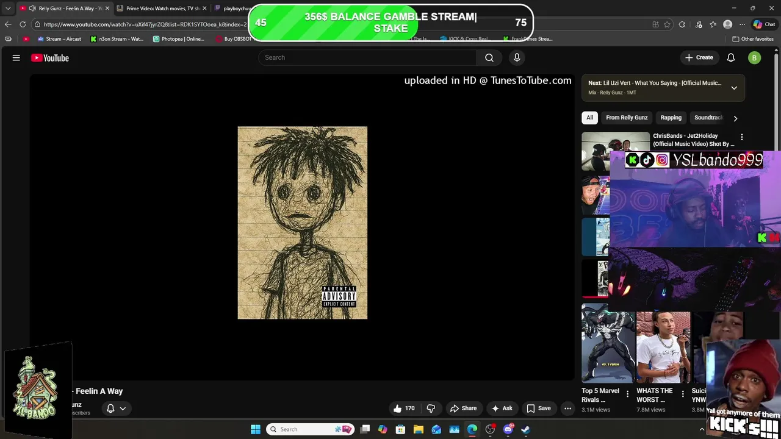Expand the Next up mix playlist chevron
Screen dimensions: 781x439
(734, 88)
